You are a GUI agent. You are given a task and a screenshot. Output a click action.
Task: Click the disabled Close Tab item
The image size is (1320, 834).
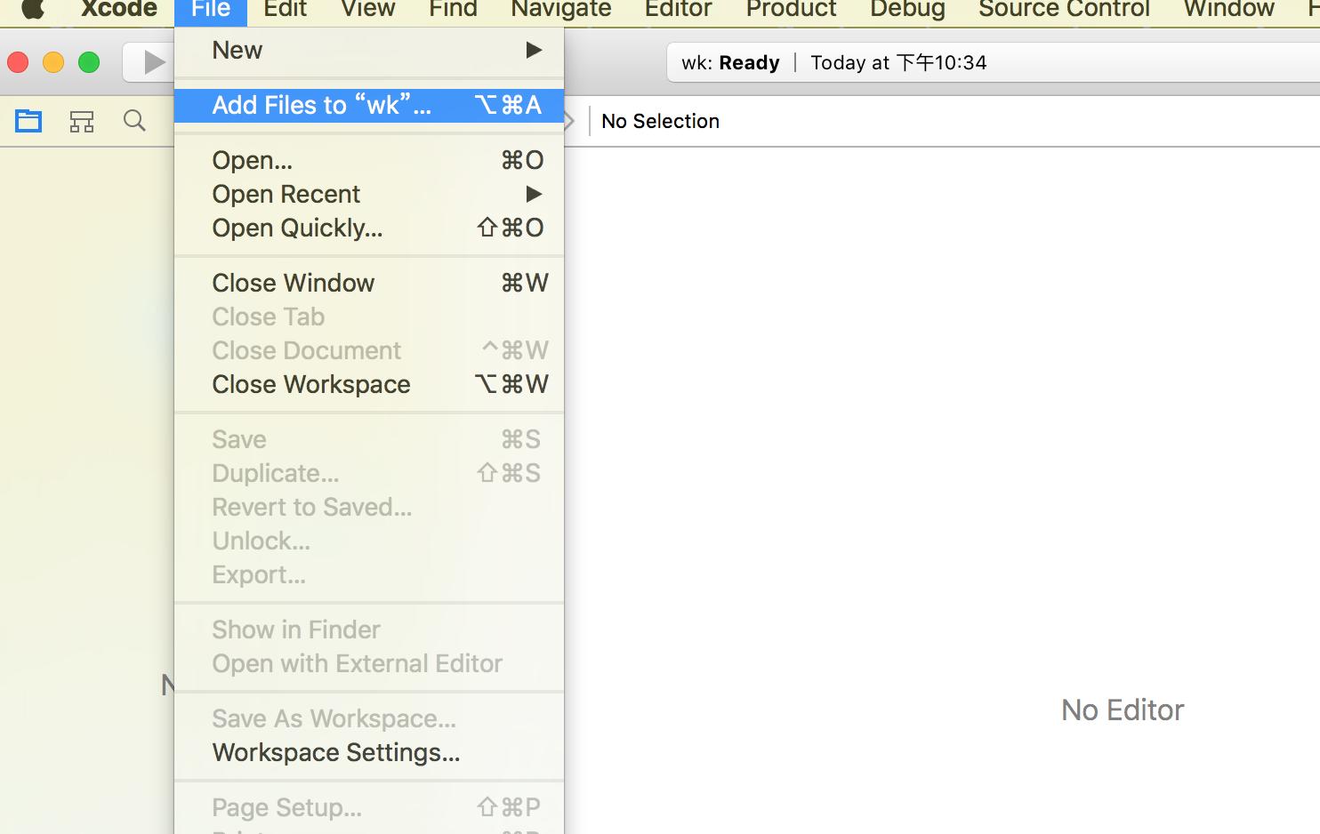click(369, 317)
